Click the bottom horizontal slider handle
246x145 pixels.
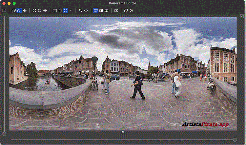pos(235,140)
